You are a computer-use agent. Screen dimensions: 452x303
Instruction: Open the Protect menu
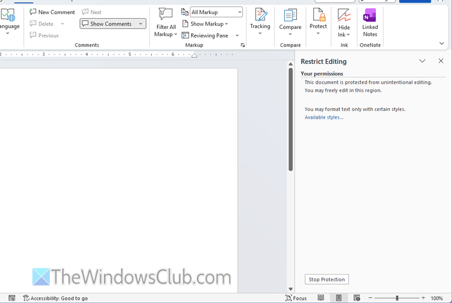pyautogui.click(x=318, y=21)
